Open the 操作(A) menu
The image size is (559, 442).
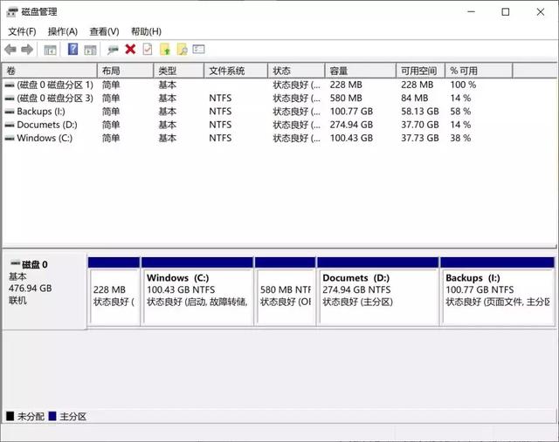point(63,31)
